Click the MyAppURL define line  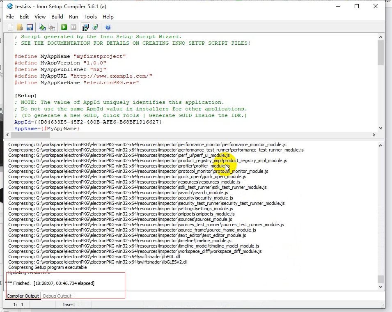(x=83, y=76)
